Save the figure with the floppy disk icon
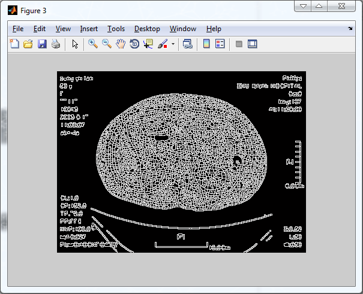This screenshot has width=363, height=294. [42, 44]
